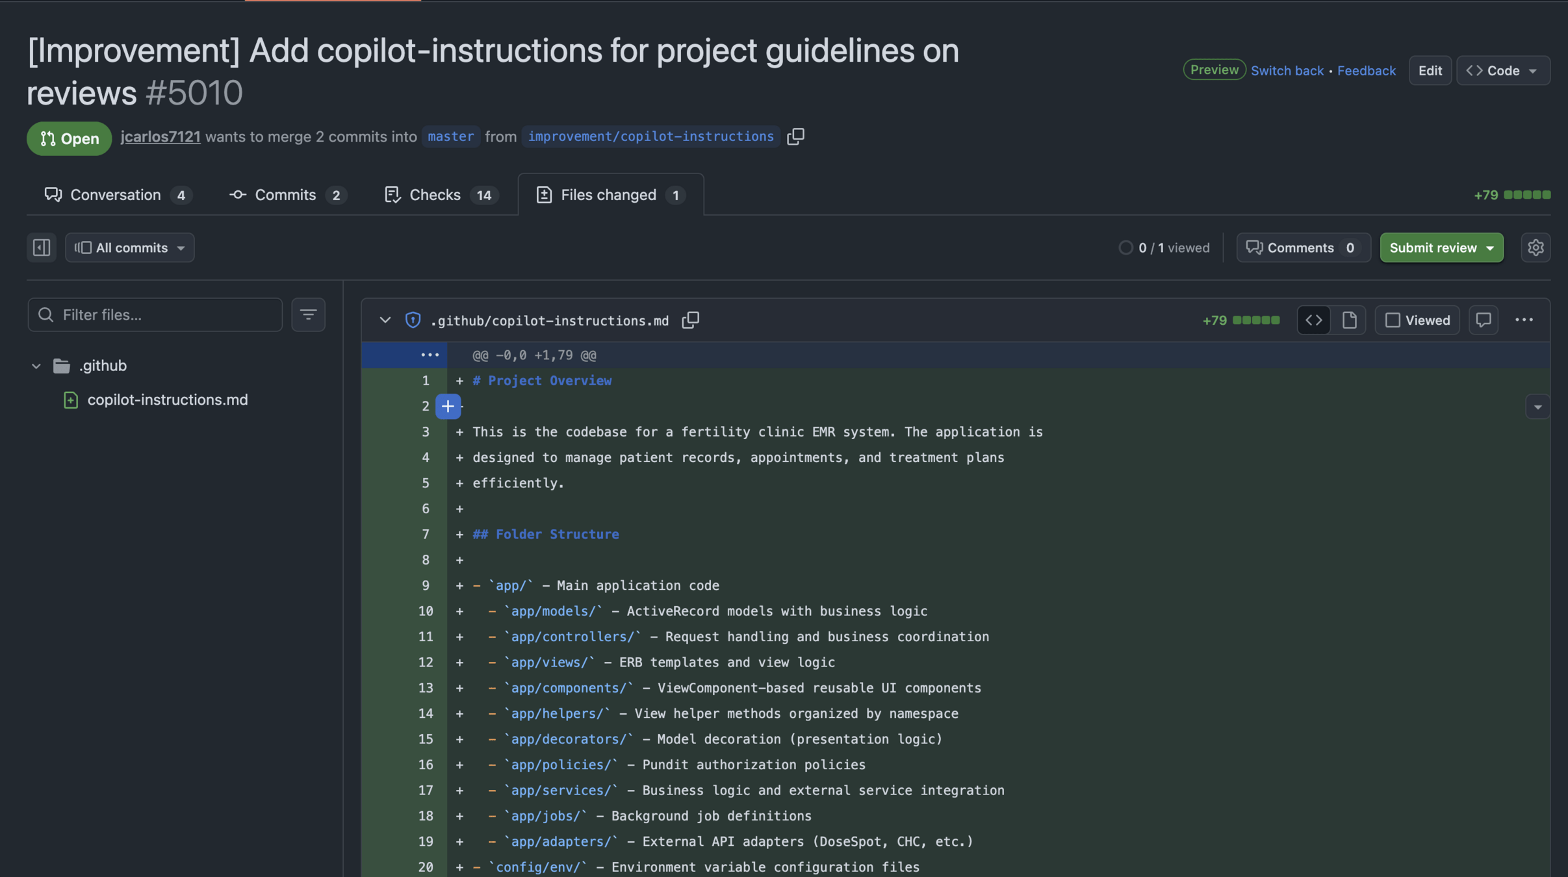Viewport: 1568px width, 877px height.
Task: Open the file filter options icon
Action: click(308, 315)
